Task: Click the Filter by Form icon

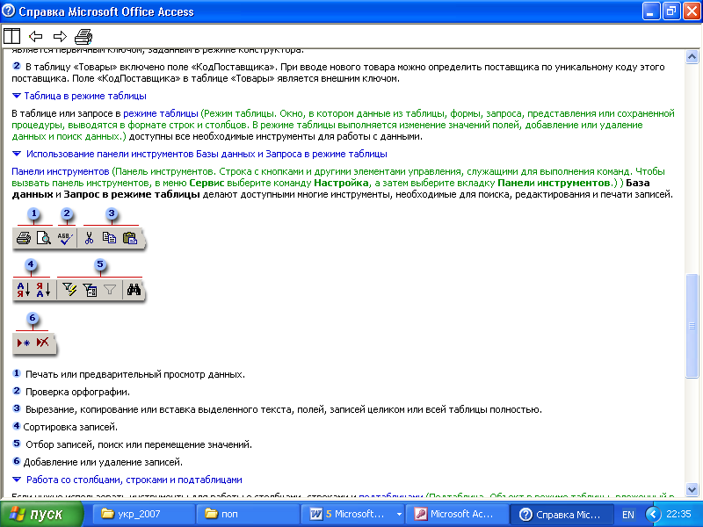Action: (x=90, y=290)
